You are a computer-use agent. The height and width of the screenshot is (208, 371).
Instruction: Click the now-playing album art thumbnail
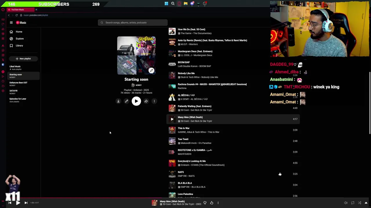[x=154, y=203]
